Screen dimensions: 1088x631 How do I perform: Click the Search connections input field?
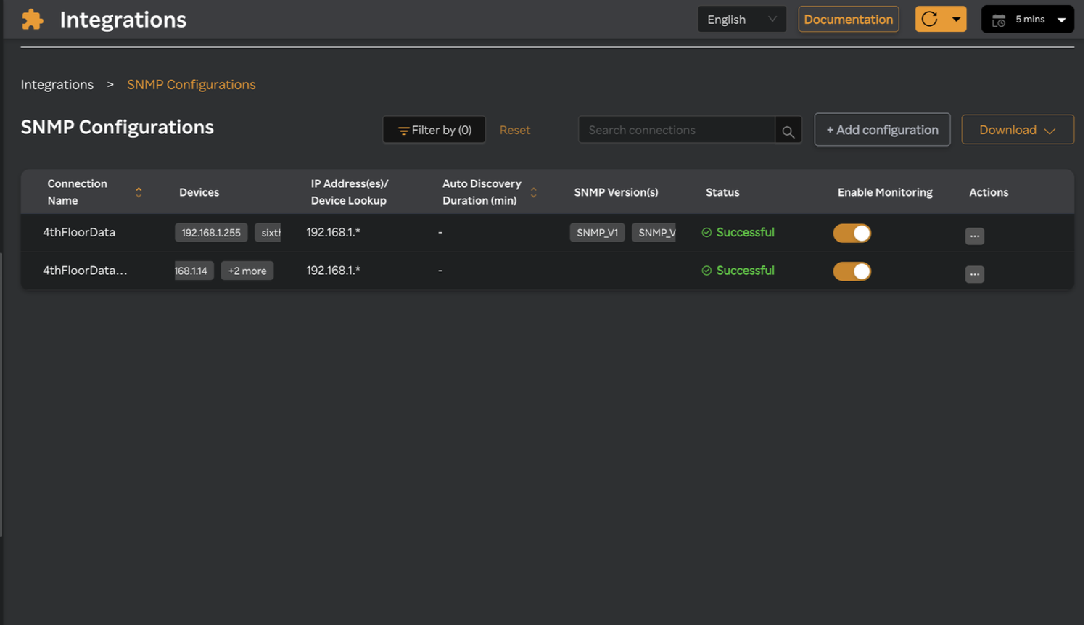[675, 130]
